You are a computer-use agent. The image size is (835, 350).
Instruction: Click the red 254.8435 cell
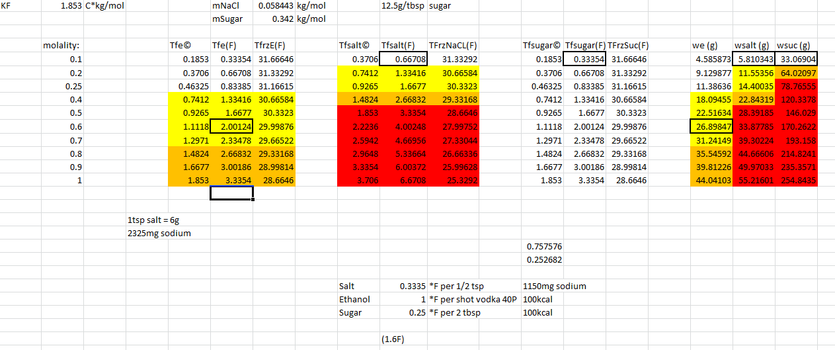point(795,179)
